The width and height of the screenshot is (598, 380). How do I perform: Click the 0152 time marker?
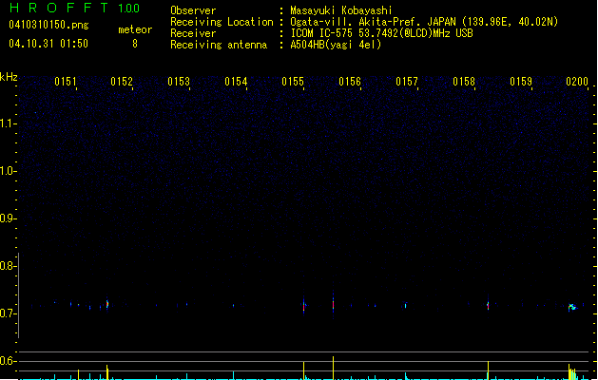pos(122,82)
